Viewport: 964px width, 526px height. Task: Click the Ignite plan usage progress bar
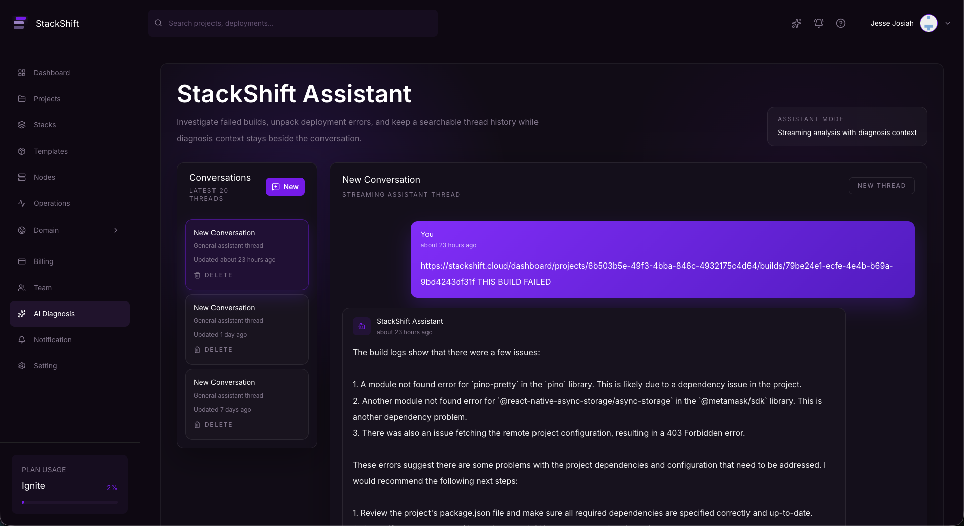coord(69,502)
